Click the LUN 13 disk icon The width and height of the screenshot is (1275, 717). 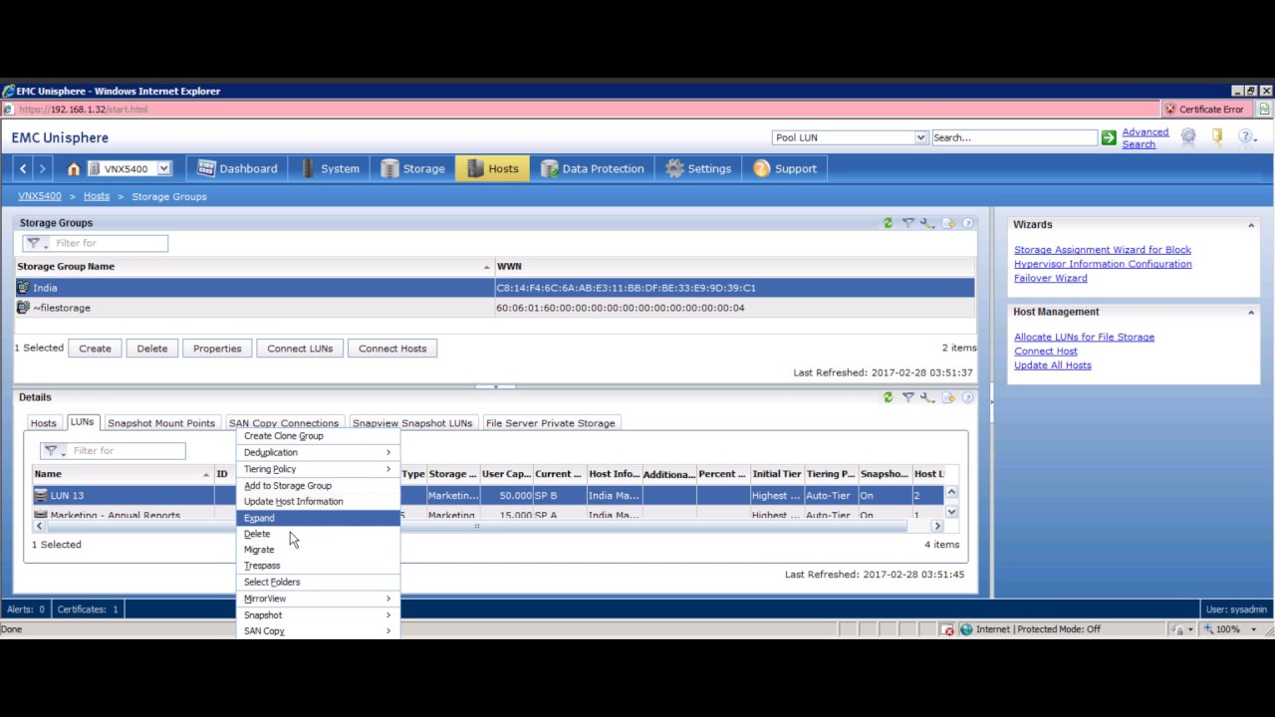pyautogui.click(x=41, y=495)
